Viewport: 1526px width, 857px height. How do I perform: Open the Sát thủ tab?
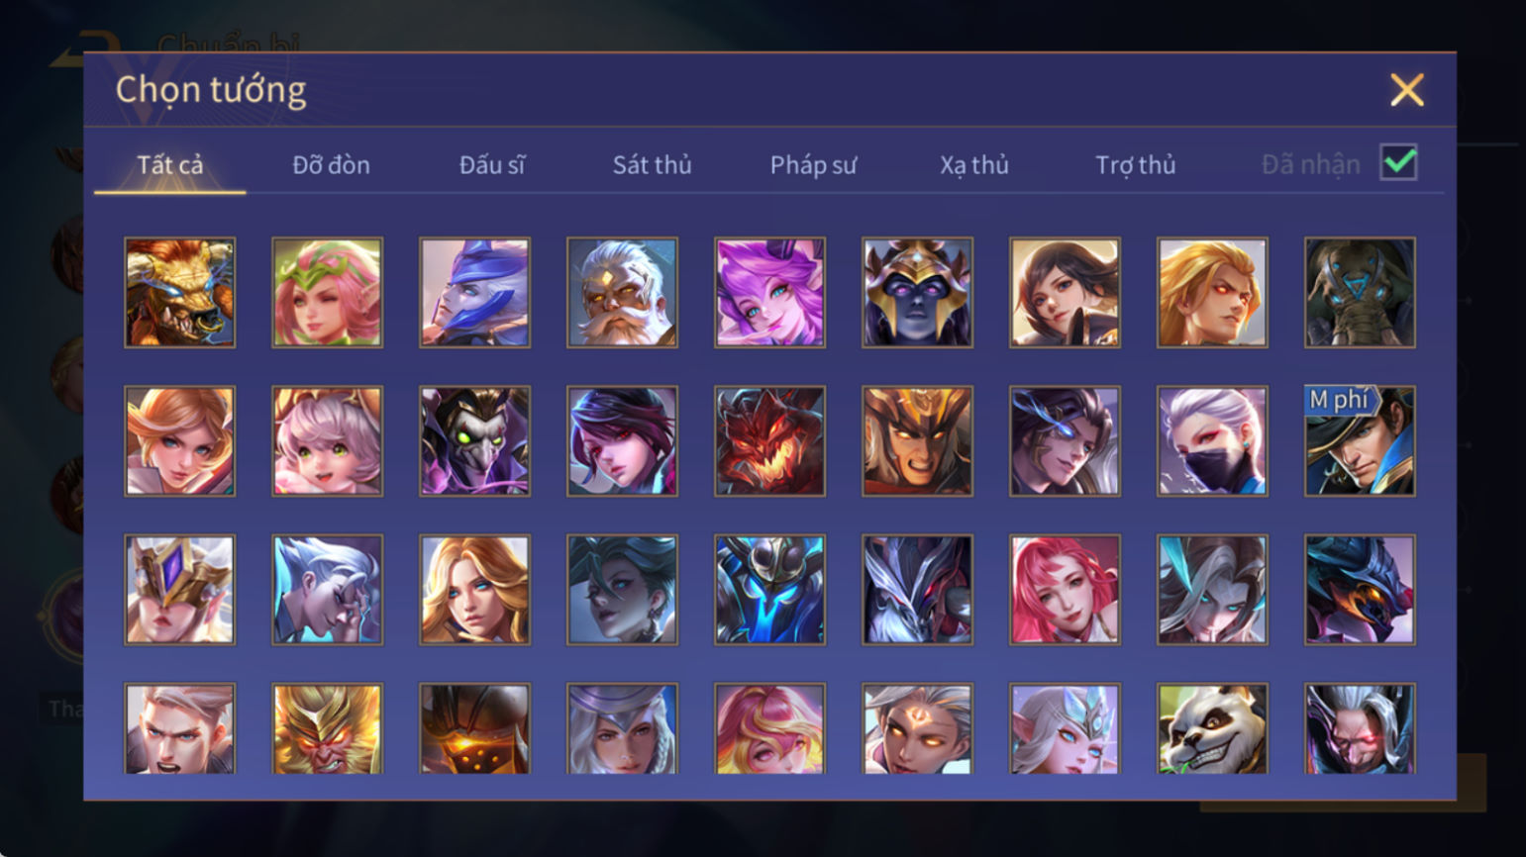click(652, 164)
